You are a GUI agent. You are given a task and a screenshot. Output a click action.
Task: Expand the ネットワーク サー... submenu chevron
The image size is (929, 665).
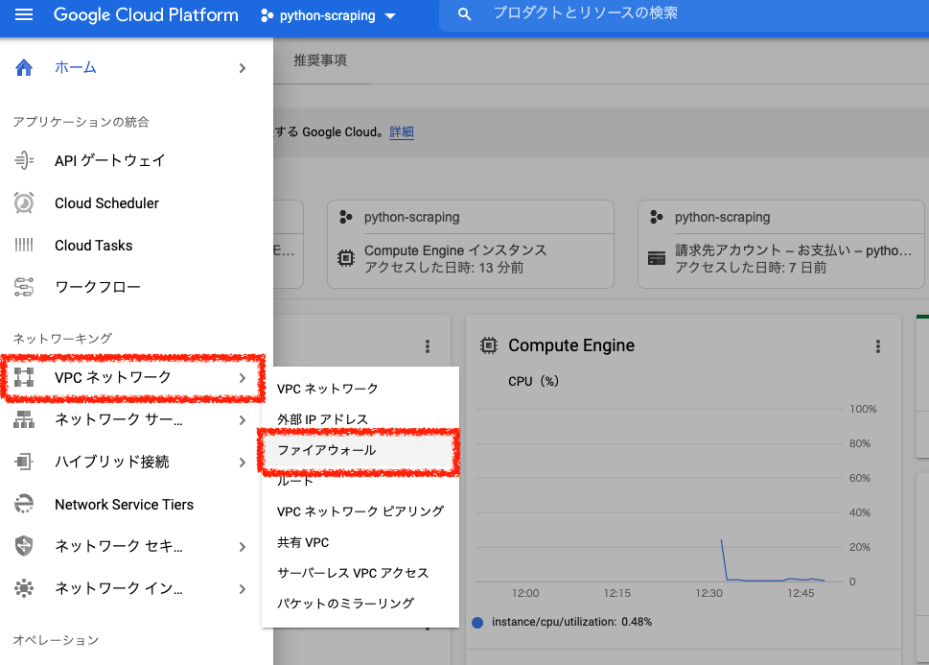click(243, 420)
